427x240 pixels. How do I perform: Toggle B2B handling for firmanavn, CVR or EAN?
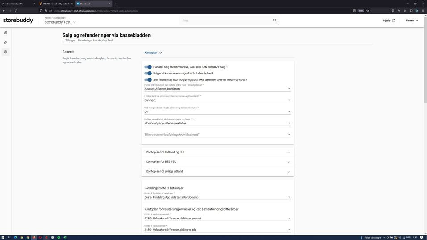(148, 67)
